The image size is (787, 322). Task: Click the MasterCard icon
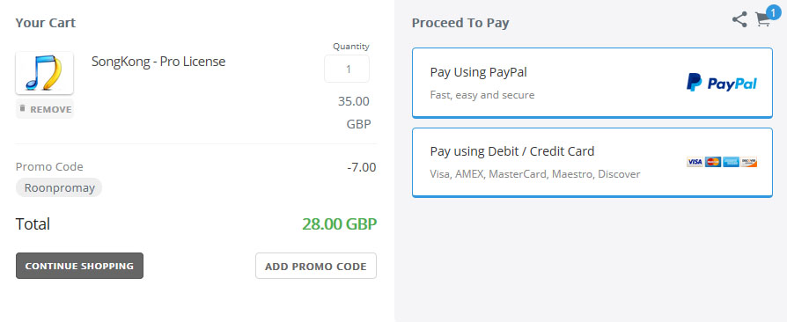tap(713, 162)
